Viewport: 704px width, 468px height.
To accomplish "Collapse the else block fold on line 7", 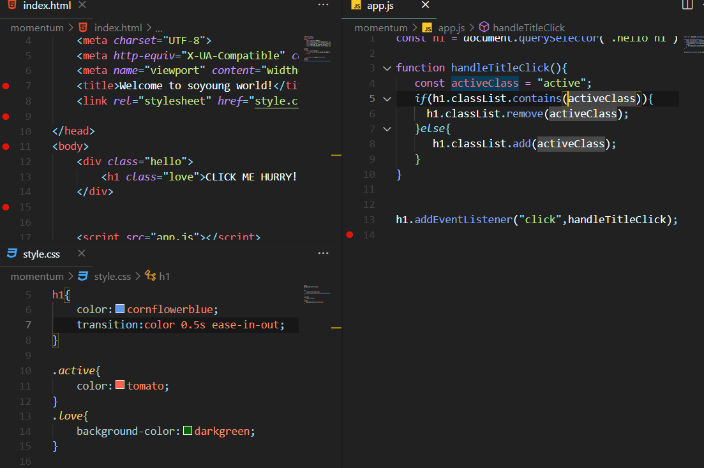I will coord(387,129).
